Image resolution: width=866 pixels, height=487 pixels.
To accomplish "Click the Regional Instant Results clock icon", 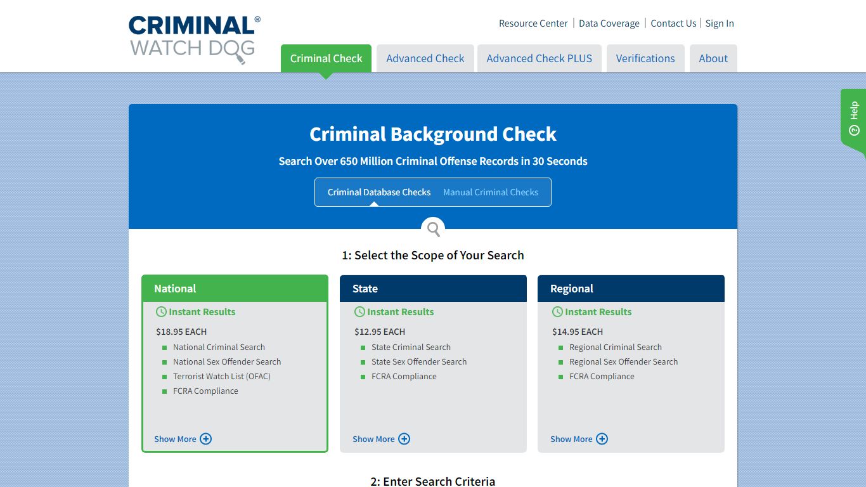I will [558, 312].
